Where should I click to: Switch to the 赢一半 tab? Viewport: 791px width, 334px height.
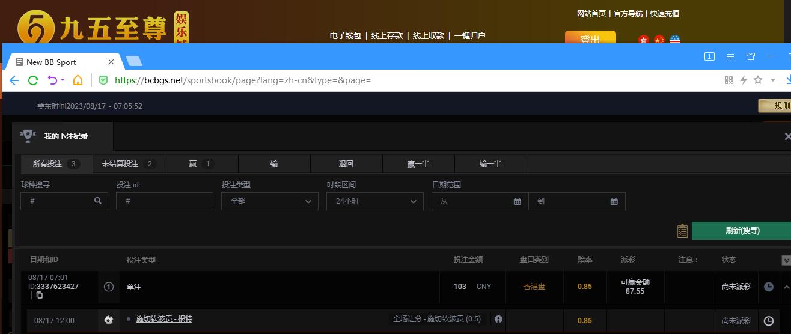418,164
